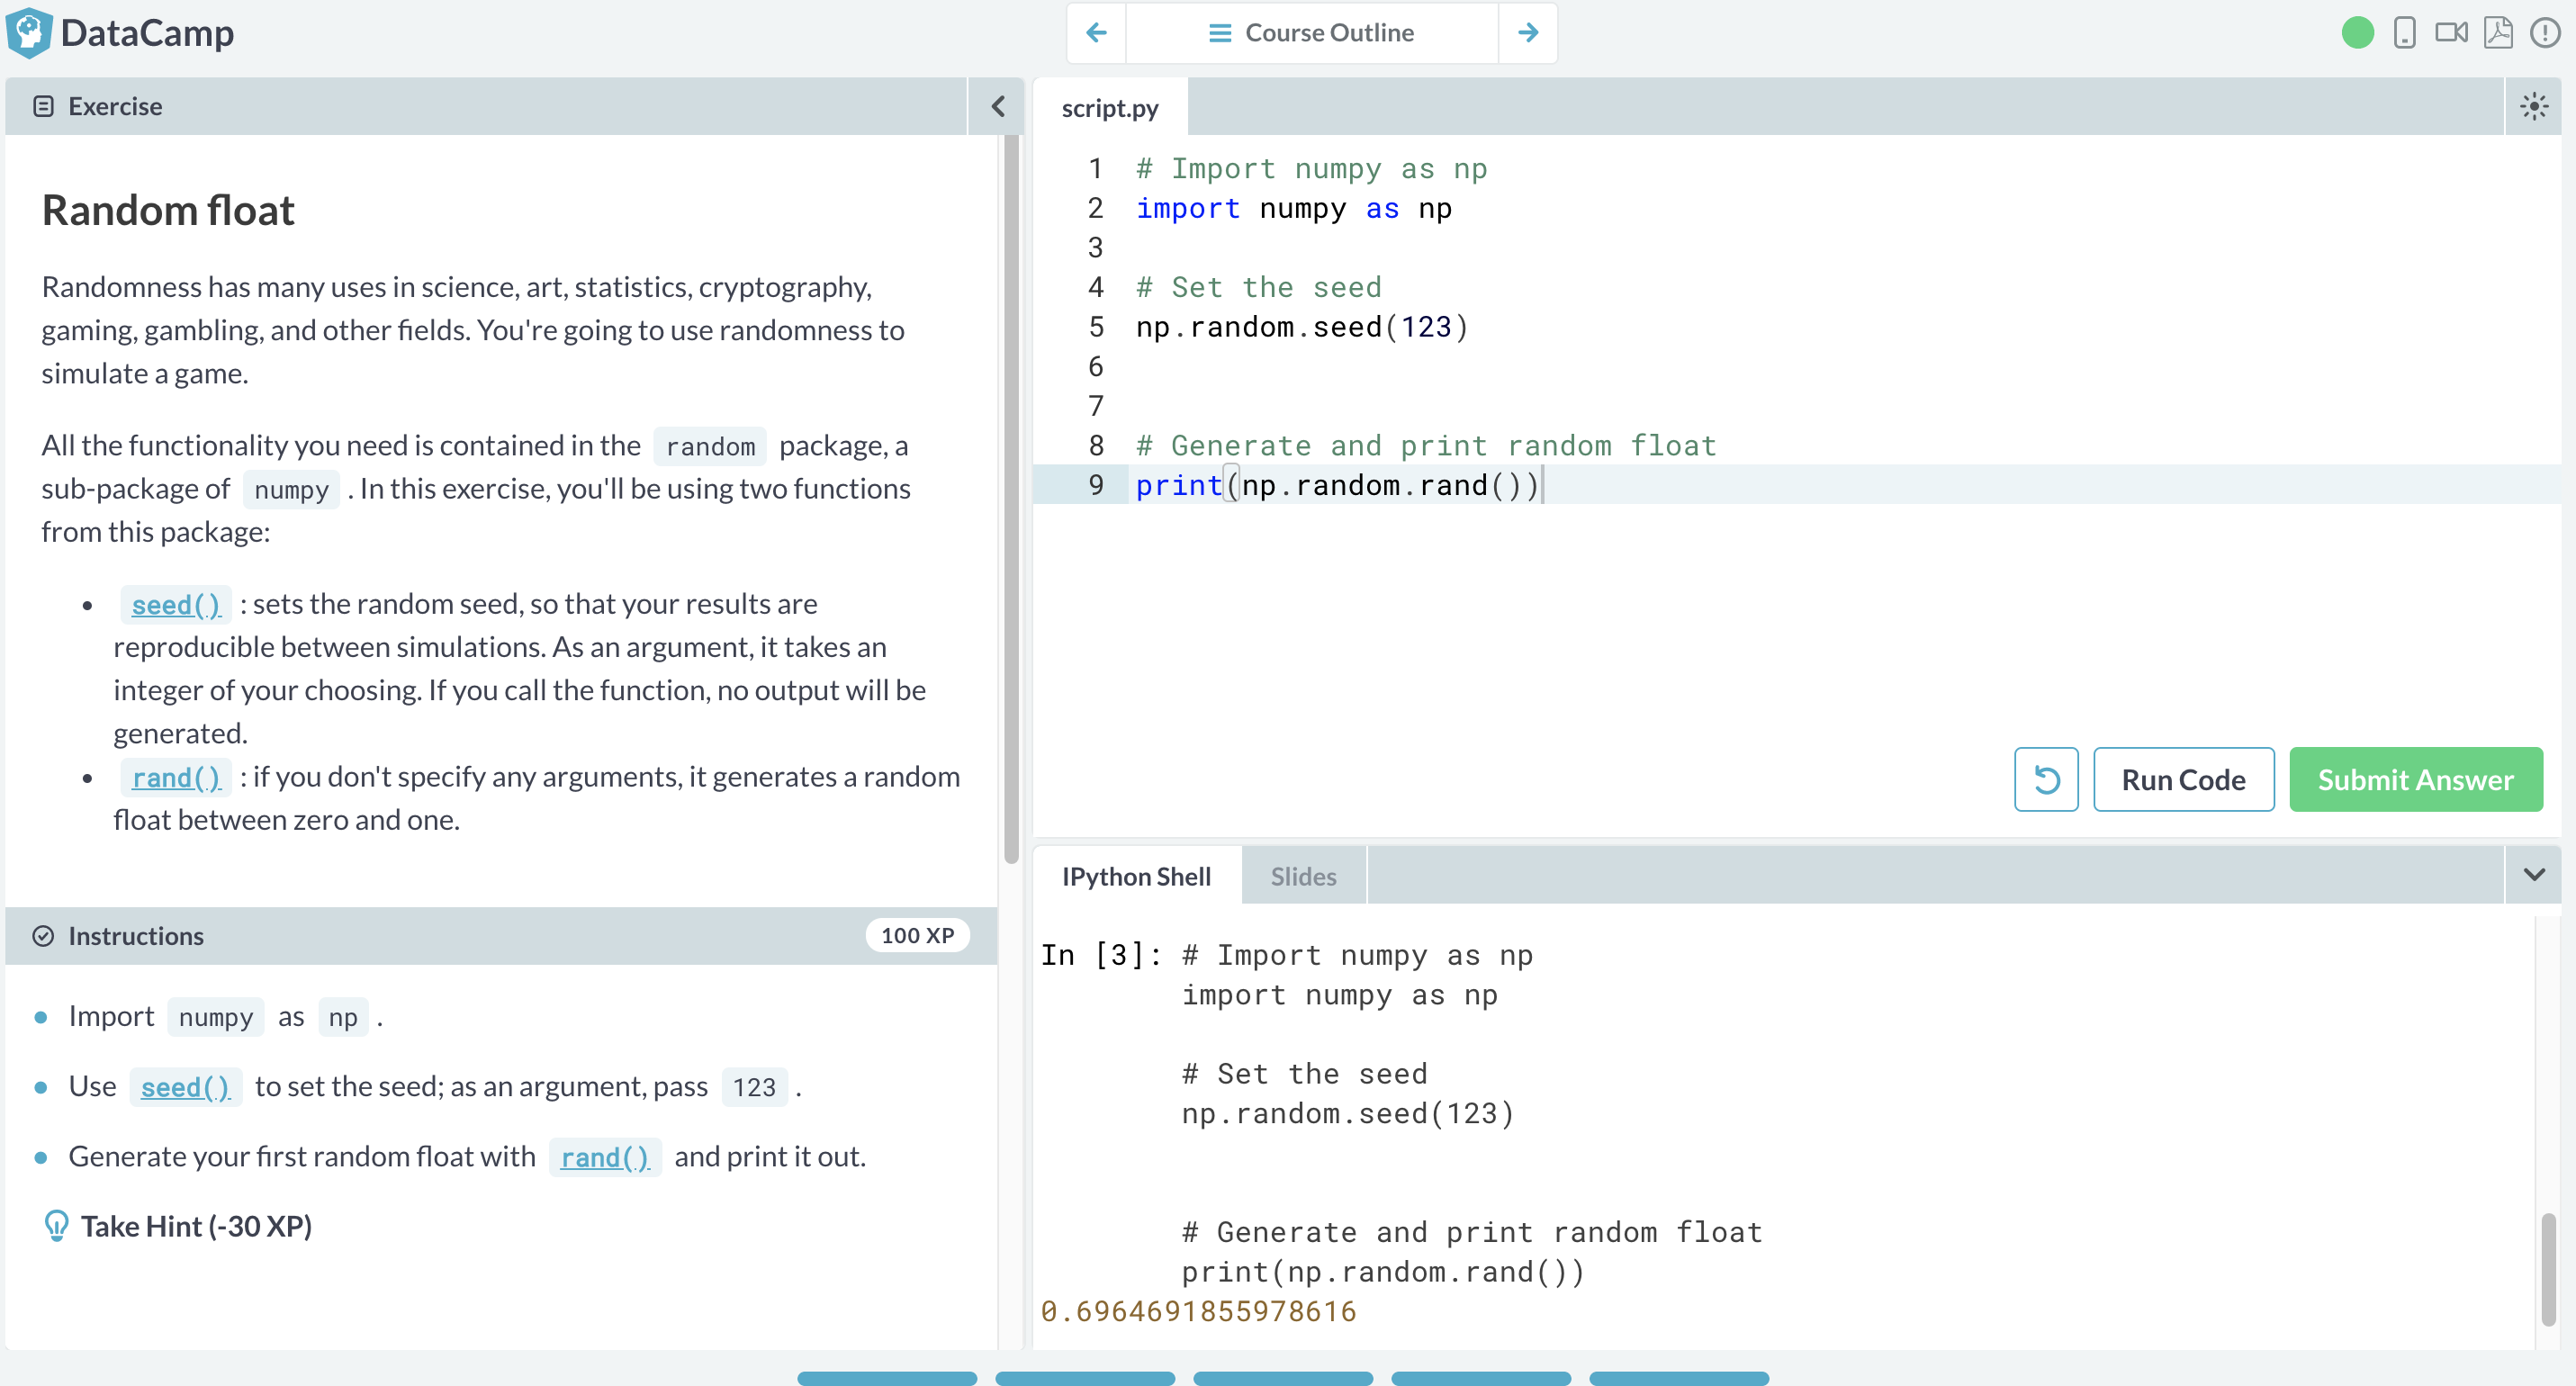Viewport: 2576px width, 1386px height.
Task: Collapse the Exercise panel with chevron
Action: click(x=997, y=106)
